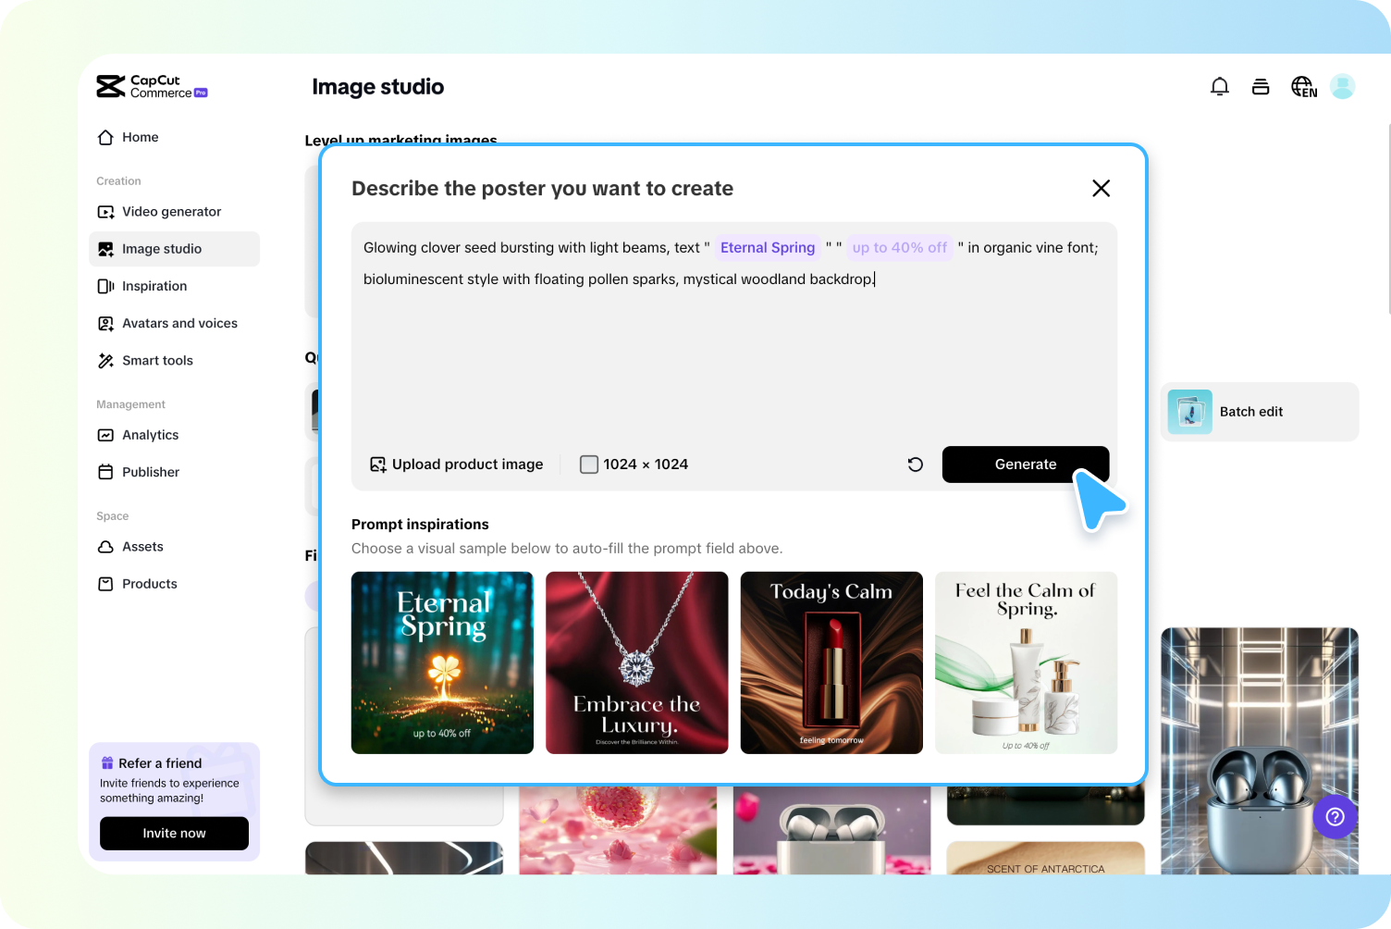Click the Upload product image icon

tap(376, 464)
